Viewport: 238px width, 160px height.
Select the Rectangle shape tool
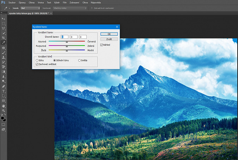[x=3, y=101]
